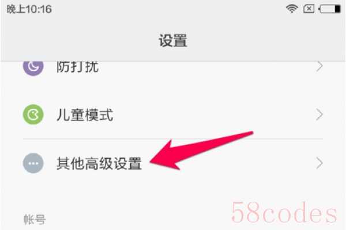Click the red arrow annotation graphic
This screenshot has height=230, width=346.
(201, 151)
